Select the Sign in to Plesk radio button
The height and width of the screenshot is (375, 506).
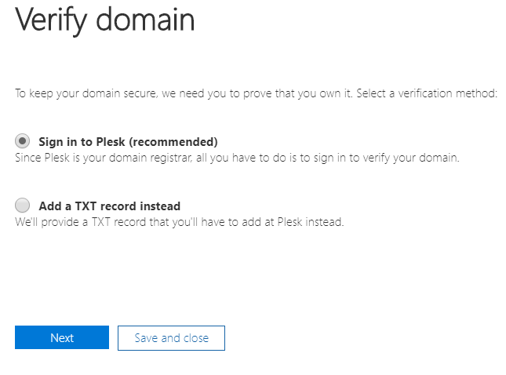[x=23, y=141]
